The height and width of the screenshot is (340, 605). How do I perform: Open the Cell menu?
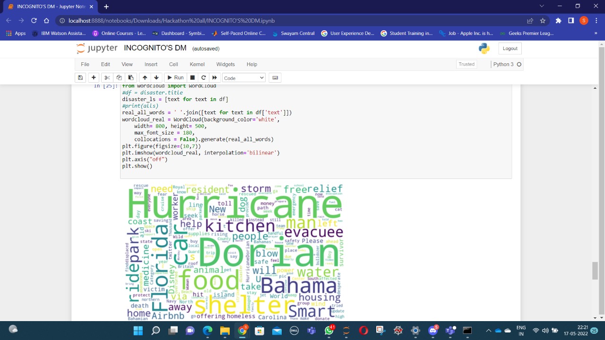point(173,64)
